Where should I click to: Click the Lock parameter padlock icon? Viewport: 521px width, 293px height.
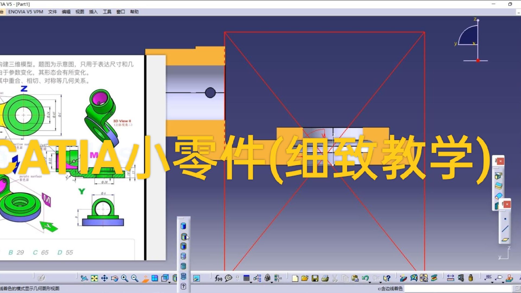coord(268,278)
